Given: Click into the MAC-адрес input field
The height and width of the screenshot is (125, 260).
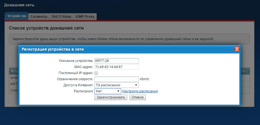Looking at the screenshot, I should pyautogui.click(x=116, y=67).
